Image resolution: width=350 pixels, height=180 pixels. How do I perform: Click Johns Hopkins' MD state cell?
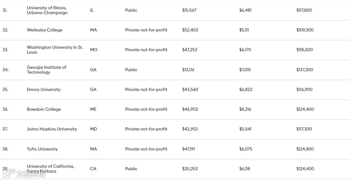(93, 129)
